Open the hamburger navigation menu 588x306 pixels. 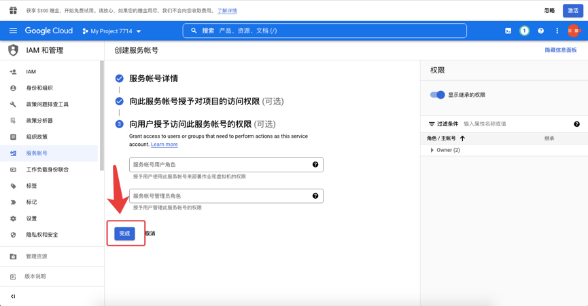13,31
